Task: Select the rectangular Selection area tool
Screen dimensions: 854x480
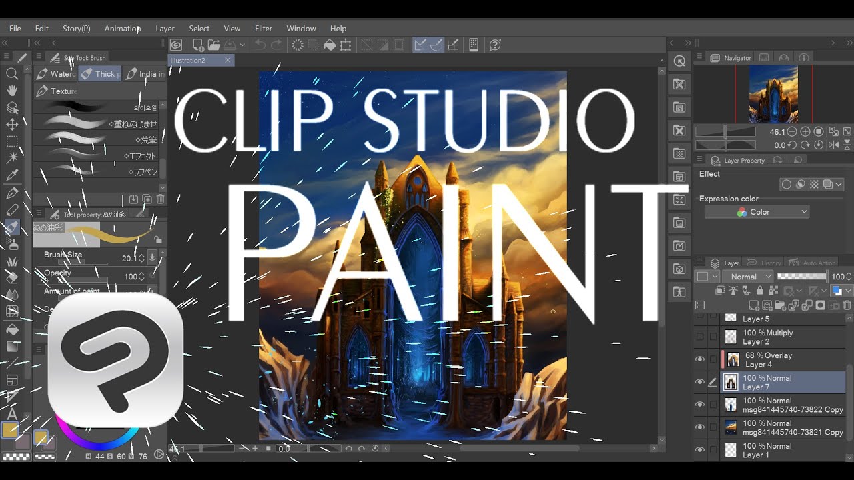Action: [x=11, y=141]
